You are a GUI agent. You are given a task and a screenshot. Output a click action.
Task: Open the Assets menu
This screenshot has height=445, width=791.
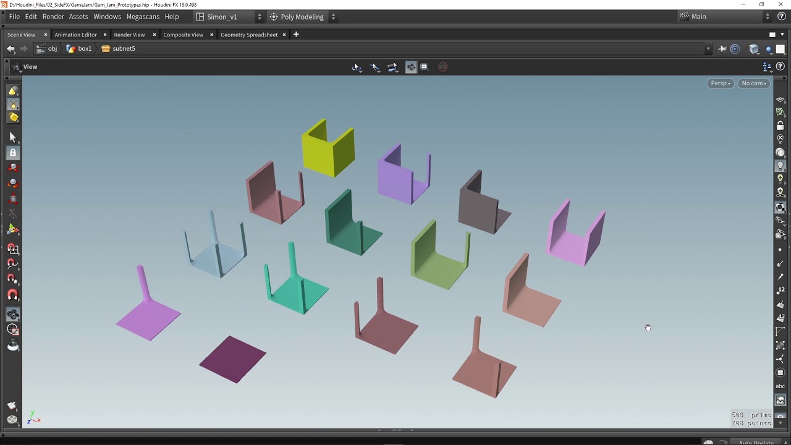click(x=78, y=17)
